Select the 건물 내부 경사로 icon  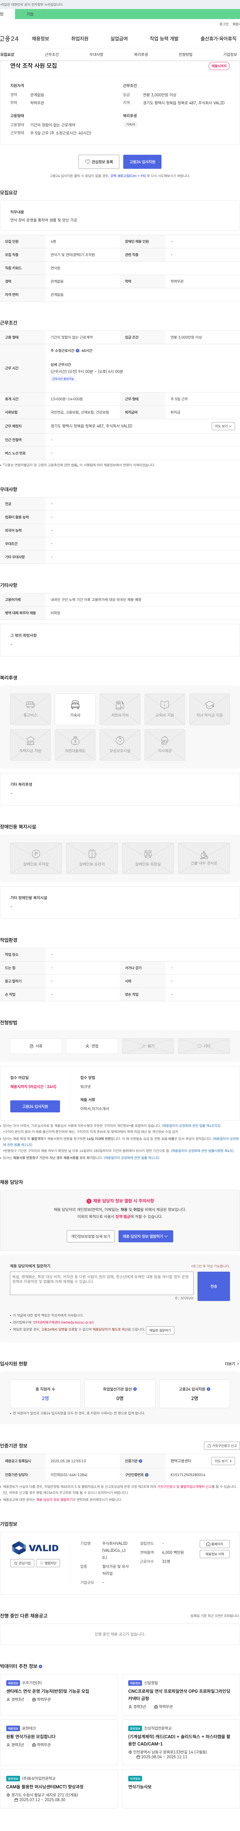pyautogui.click(x=204, y=858)
